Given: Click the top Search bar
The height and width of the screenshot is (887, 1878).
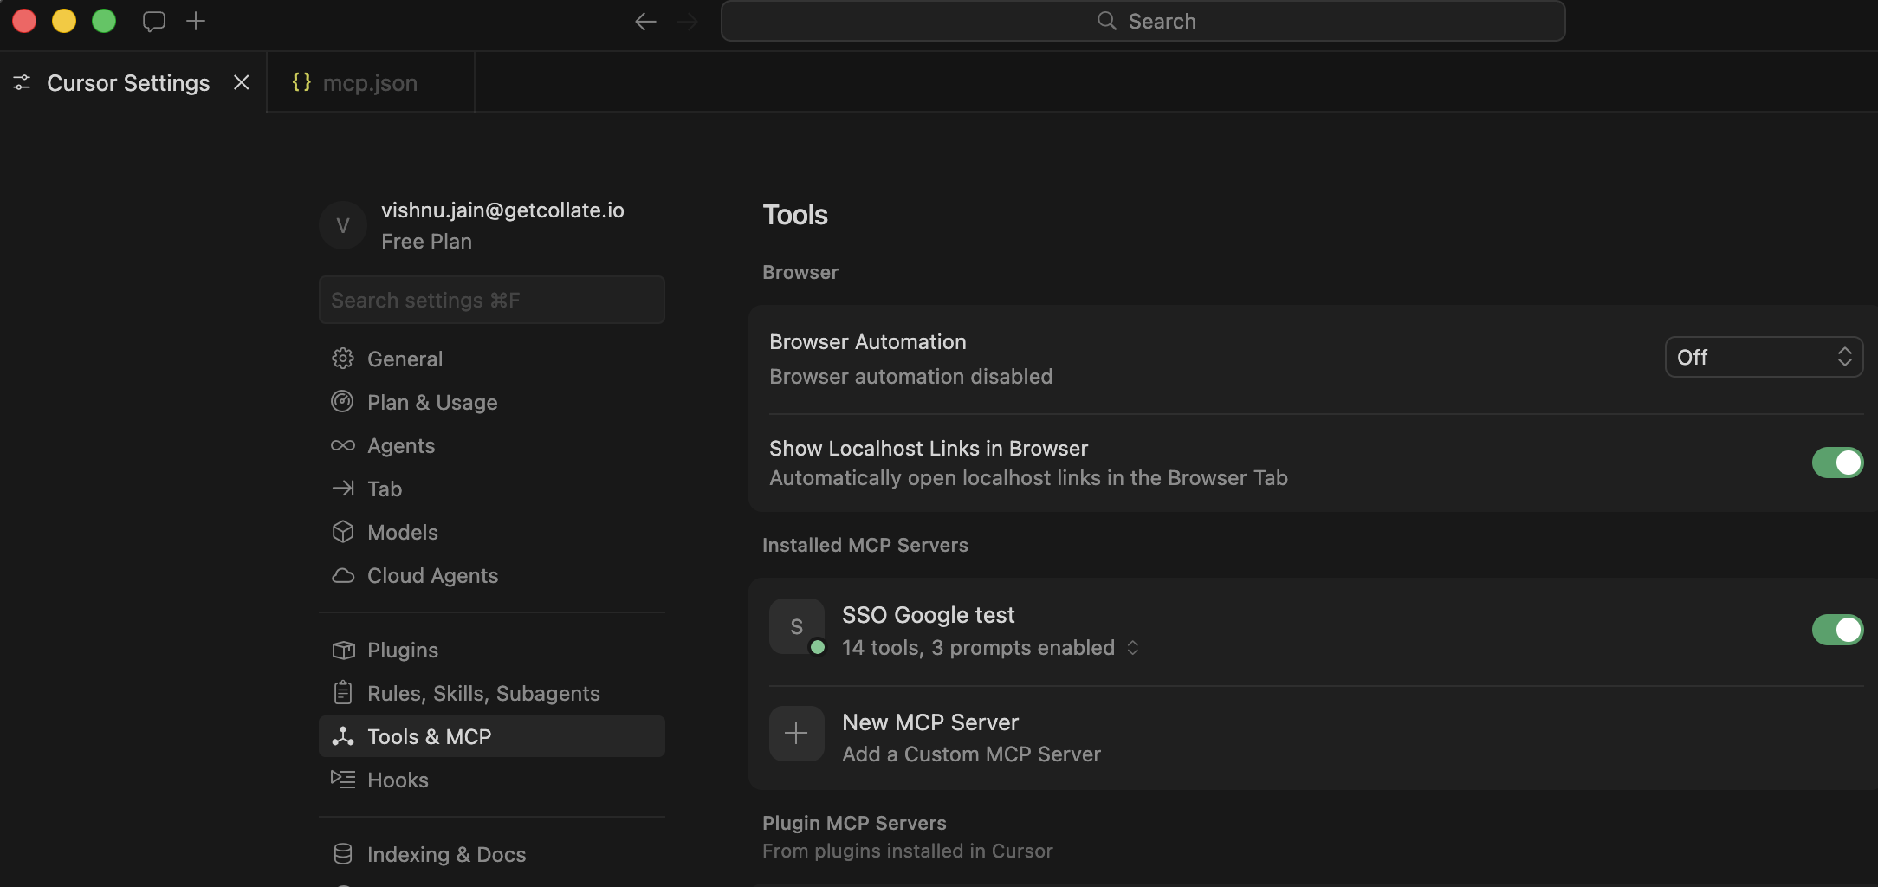Looking at the screenshot, I should tap(1143, 21).
